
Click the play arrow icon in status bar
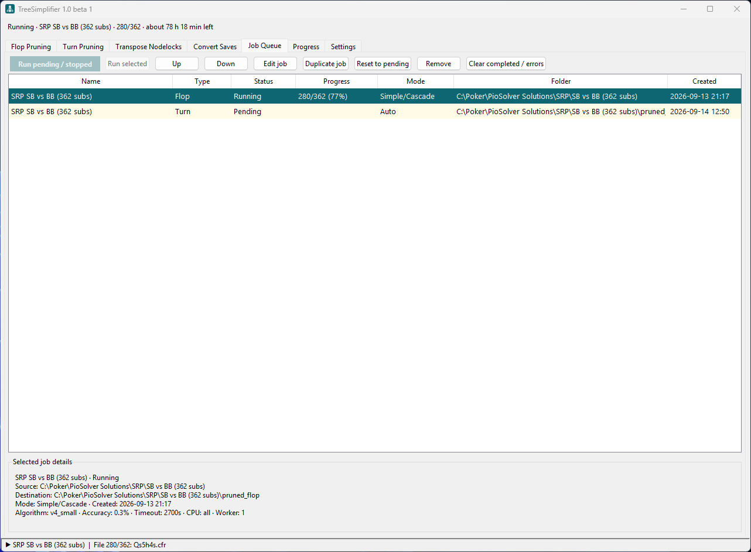[8, 545]
